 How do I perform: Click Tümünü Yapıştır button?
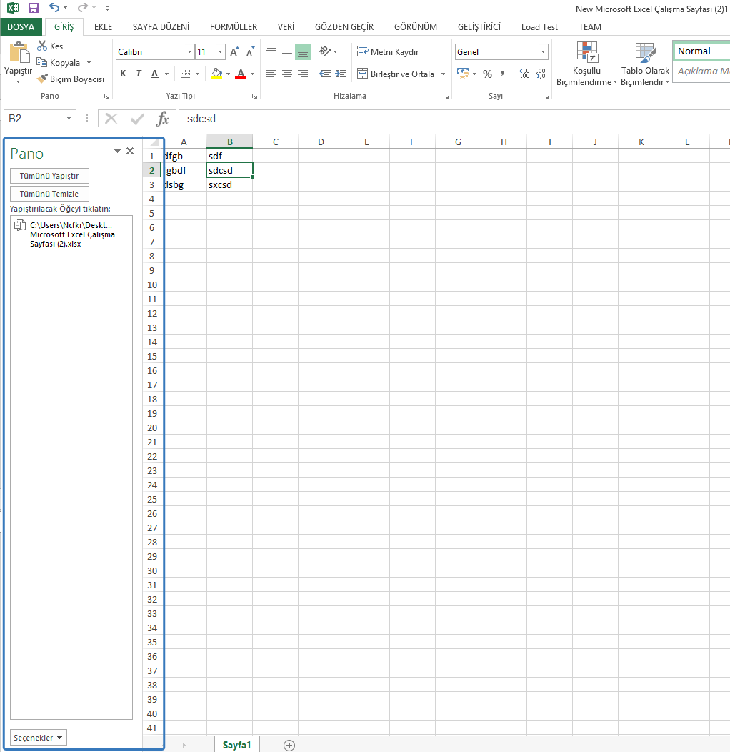click(x=49, y=176)
